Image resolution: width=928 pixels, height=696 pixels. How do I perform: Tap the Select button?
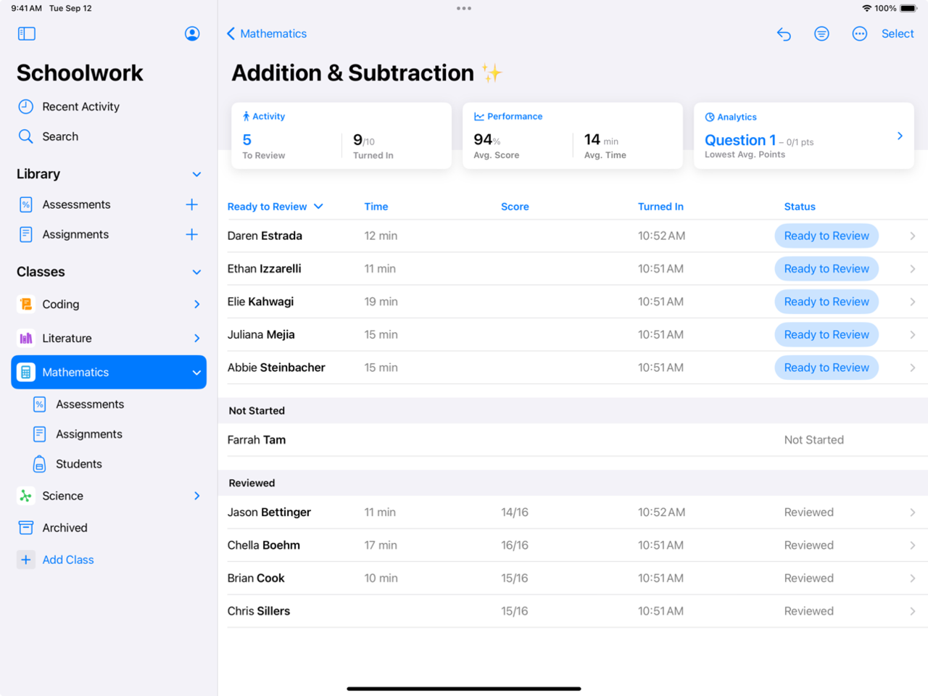click(898, 33)
